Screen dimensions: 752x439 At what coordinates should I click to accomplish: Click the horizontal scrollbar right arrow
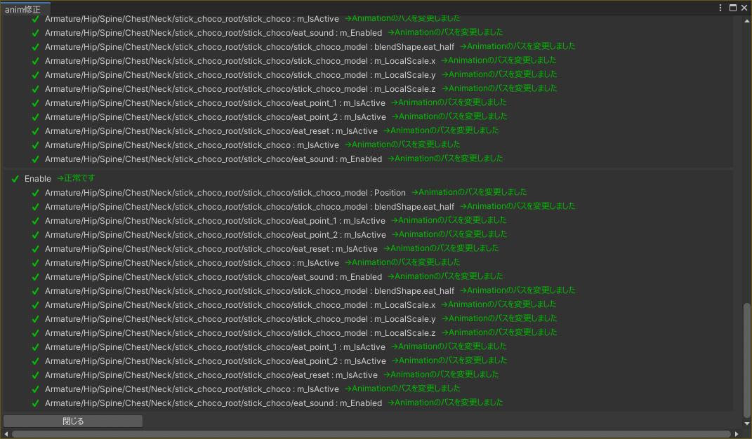(x=737, y=433)
